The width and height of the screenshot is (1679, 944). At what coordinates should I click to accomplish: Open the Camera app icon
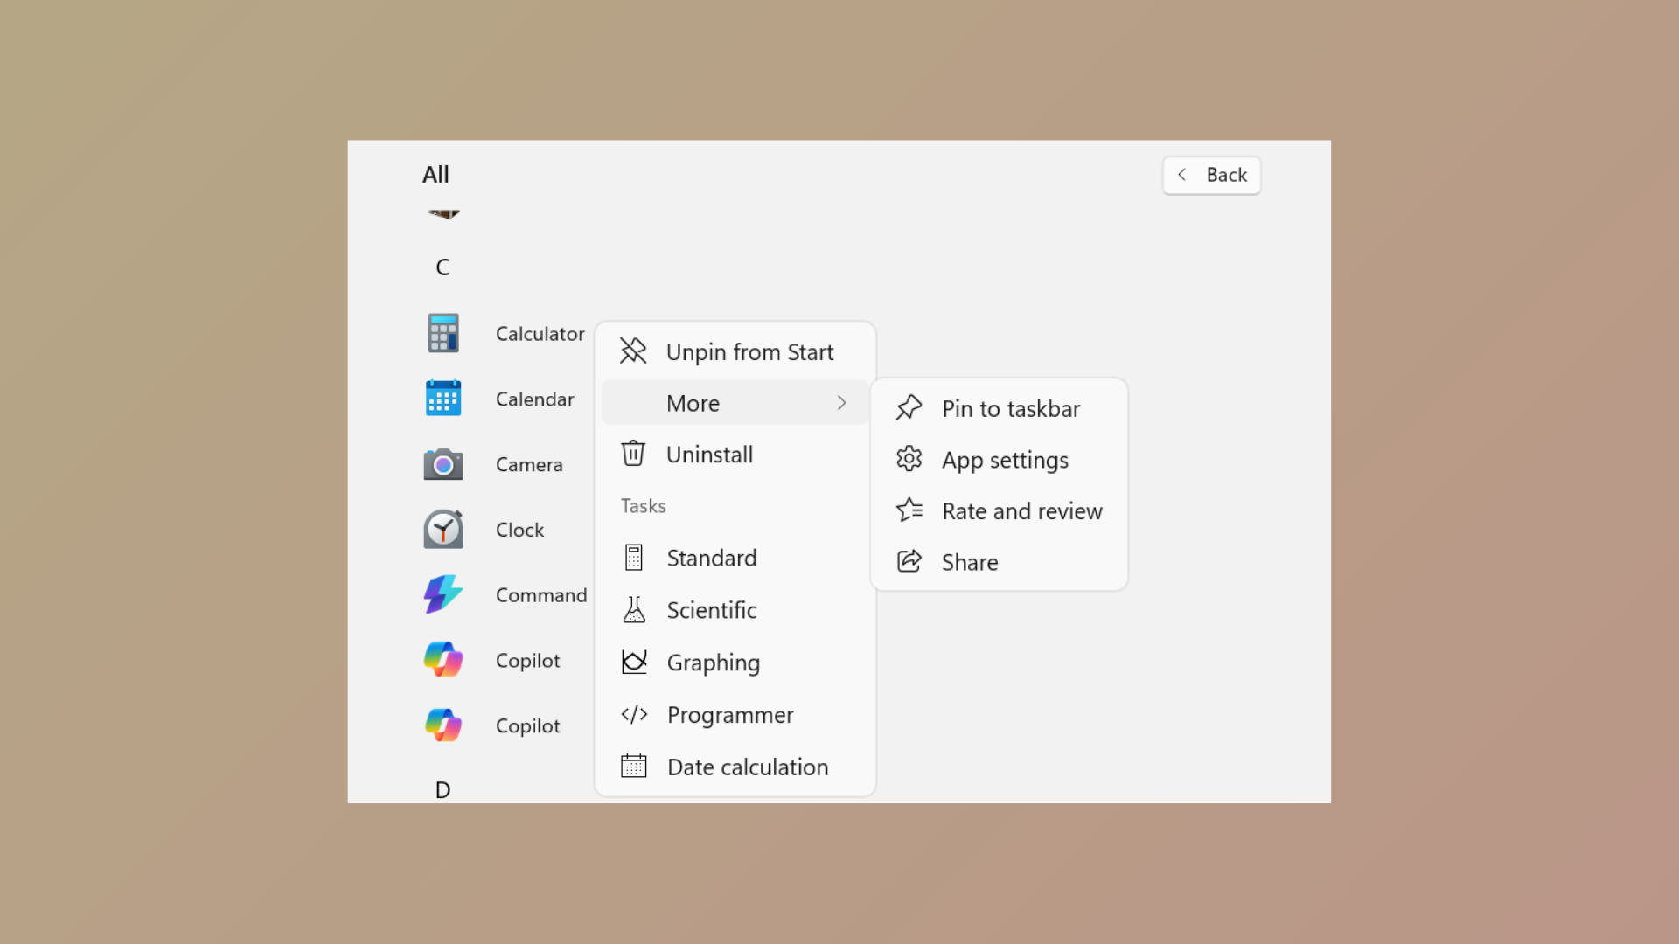point(442,464)
